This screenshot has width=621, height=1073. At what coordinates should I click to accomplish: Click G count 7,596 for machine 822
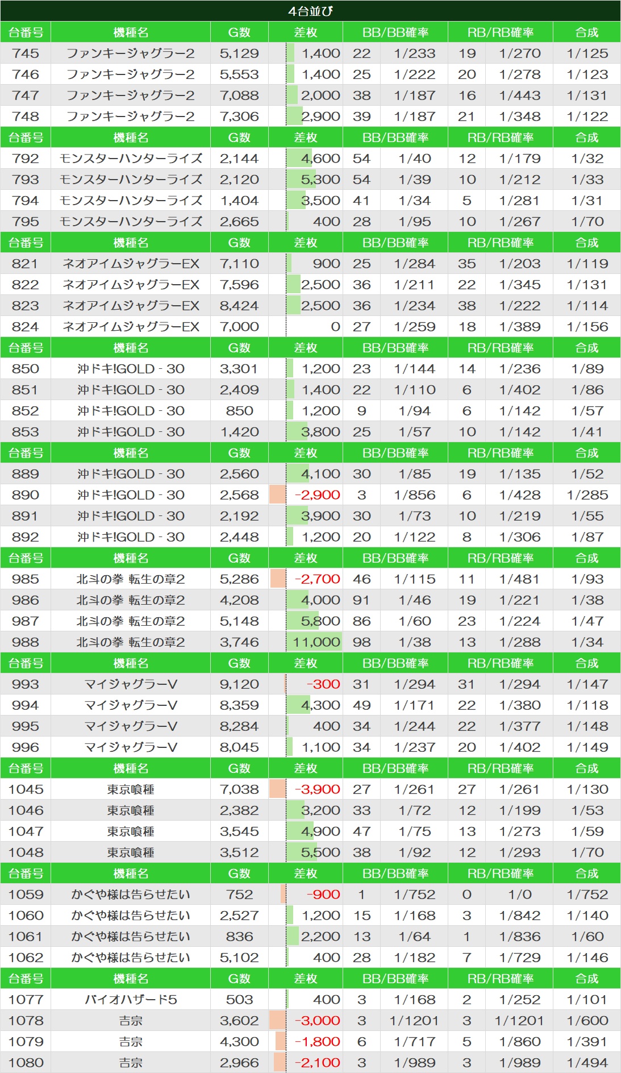pyautogui.click(x=239, y=285)
